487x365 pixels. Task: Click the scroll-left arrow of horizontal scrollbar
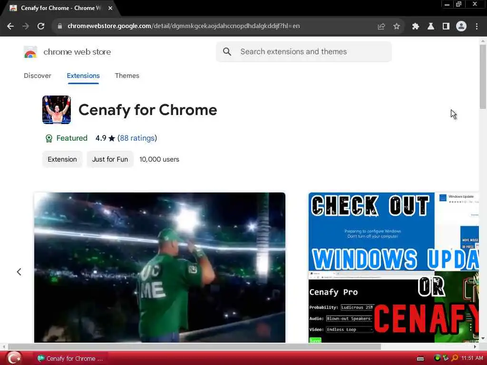4,346
